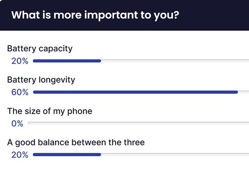Click the word "longevity" in second option

coord(57,80)
